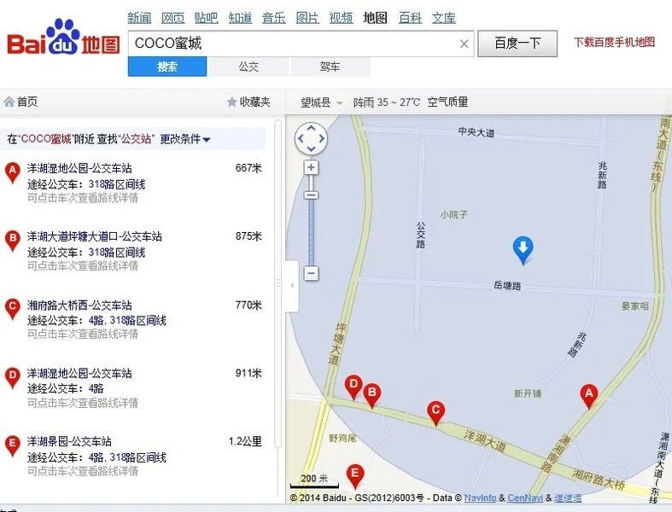Open the 贴吧 top navigation link
672x512 pixels.
coord(206,18)
